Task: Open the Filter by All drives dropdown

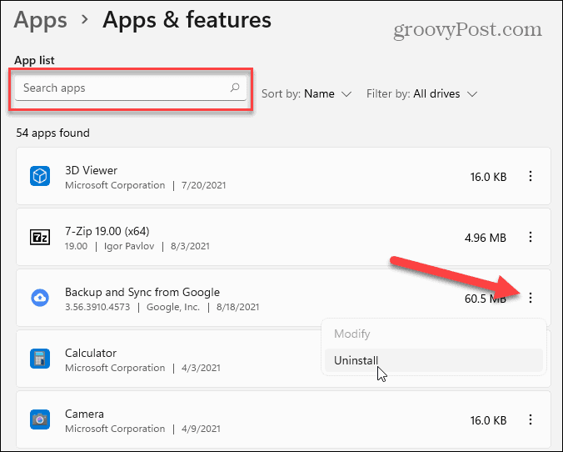Action: pyautogui.click(x=422, y=94)
